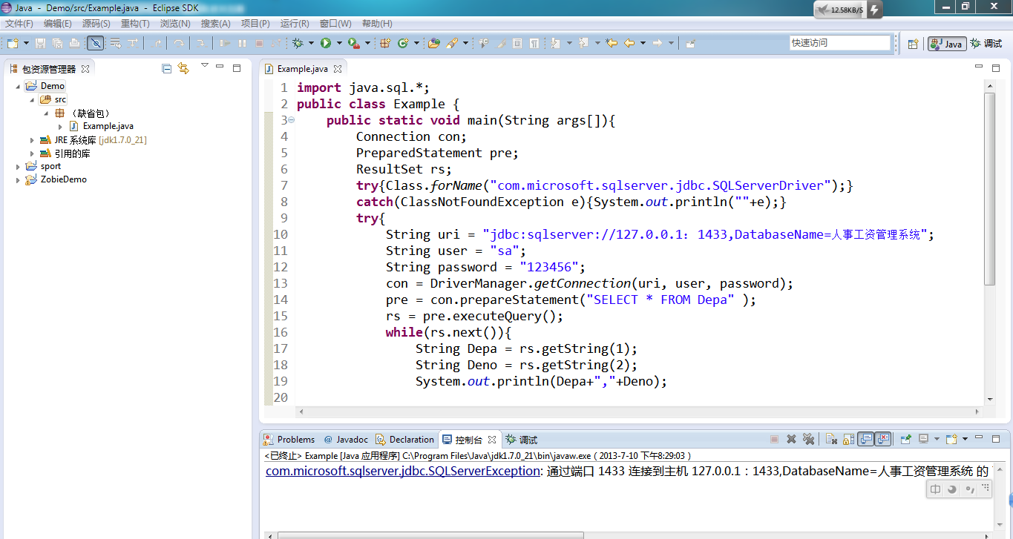
Task: Click Collapse All in Package Explorer
Action: [166, 68]
